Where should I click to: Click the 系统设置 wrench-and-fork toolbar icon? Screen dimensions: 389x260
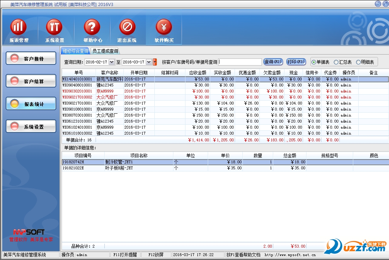55,28
